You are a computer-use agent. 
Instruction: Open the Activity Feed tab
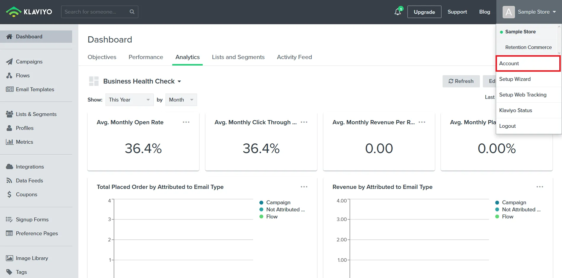[294, 57]
